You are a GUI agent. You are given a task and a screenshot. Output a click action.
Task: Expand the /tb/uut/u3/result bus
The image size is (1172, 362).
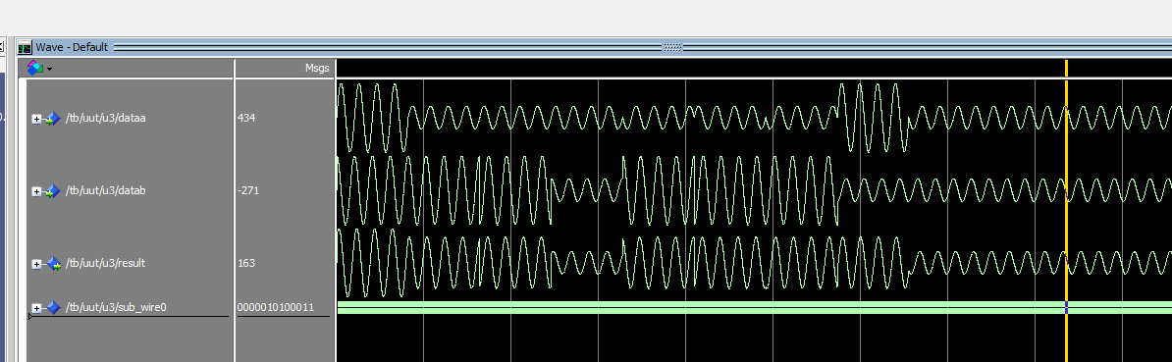36,264
